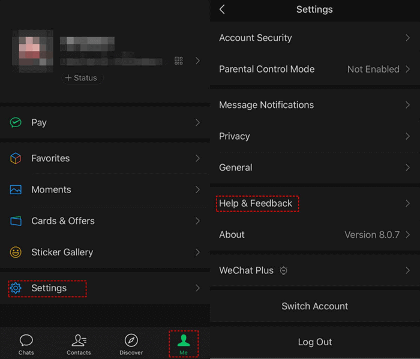Screen dimensions: 420x359
Task: Expand the General row chevron
Action: click(407, 168)
